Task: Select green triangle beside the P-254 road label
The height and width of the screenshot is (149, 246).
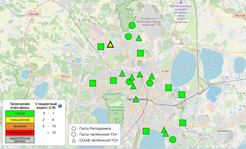Action: pos(152,76)
